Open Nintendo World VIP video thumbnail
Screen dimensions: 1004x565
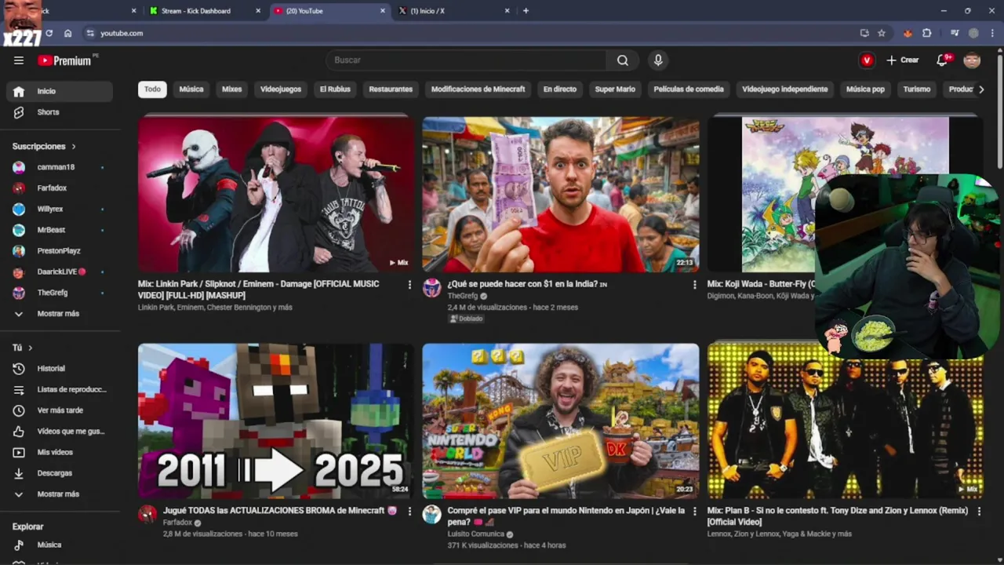(x=561, y=421)
